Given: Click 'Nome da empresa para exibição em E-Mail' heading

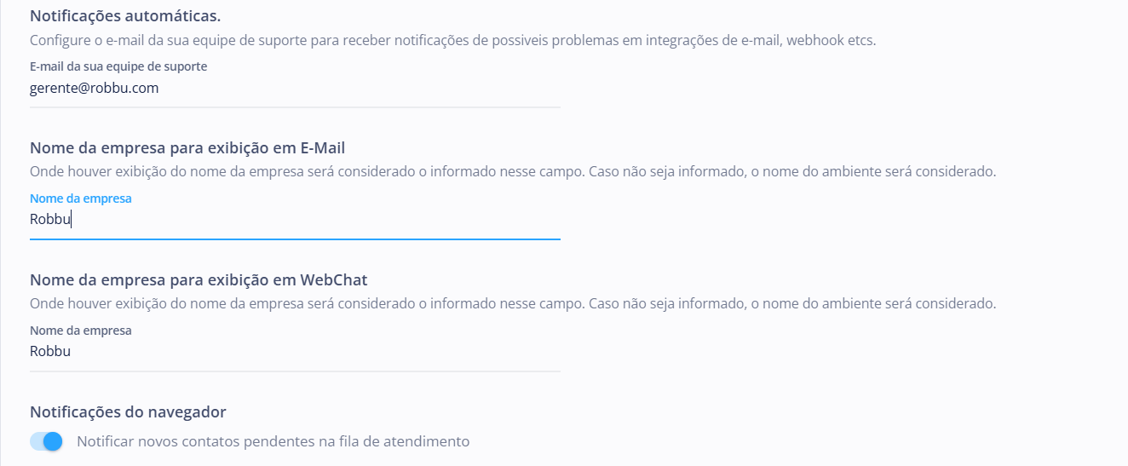Looking at the screenshot, I should pyautogui.click(x=187, y=147).
